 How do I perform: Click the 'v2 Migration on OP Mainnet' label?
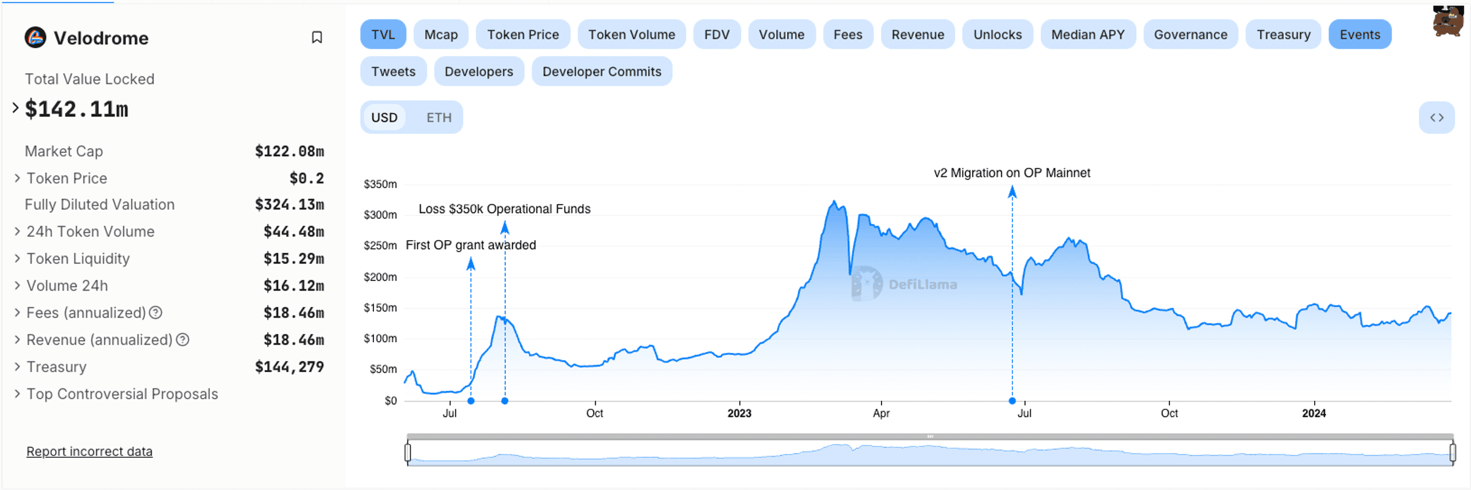pos(1012,173)
